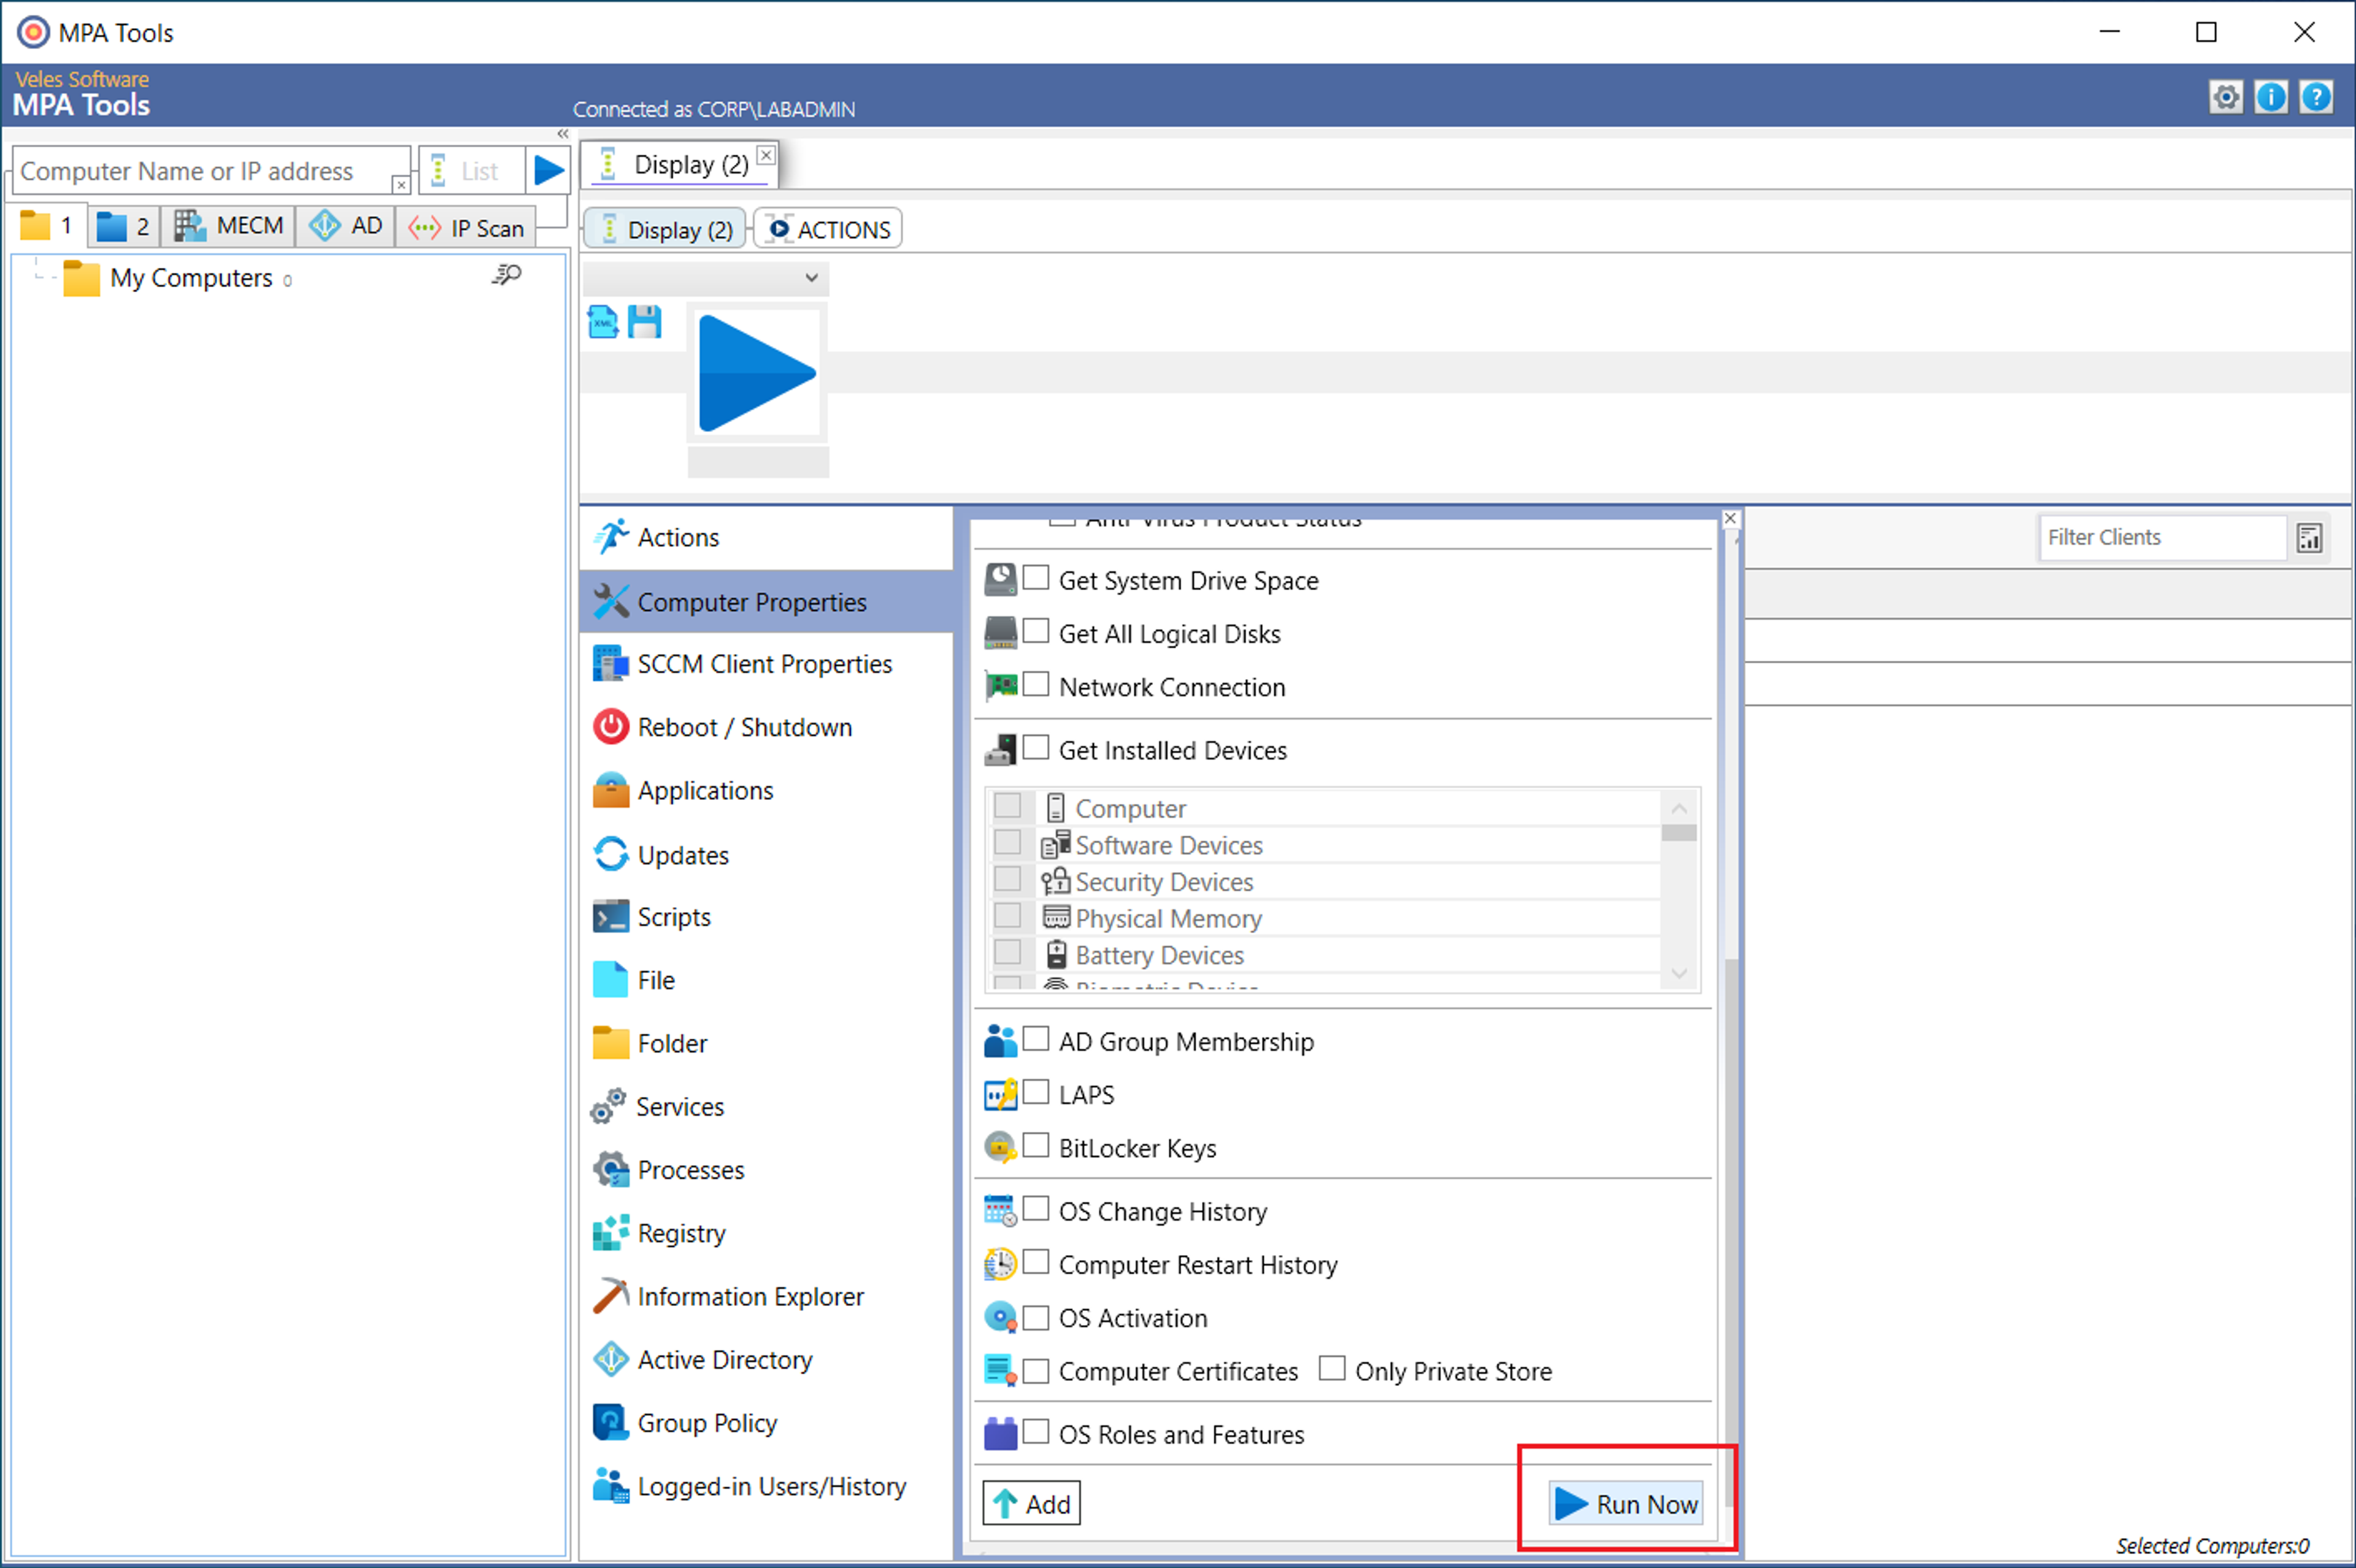This screenshot has width=2356, height=1568.
Task: Switch to the MECM tab
Action: pyautogui.click(x=229, y=226)
